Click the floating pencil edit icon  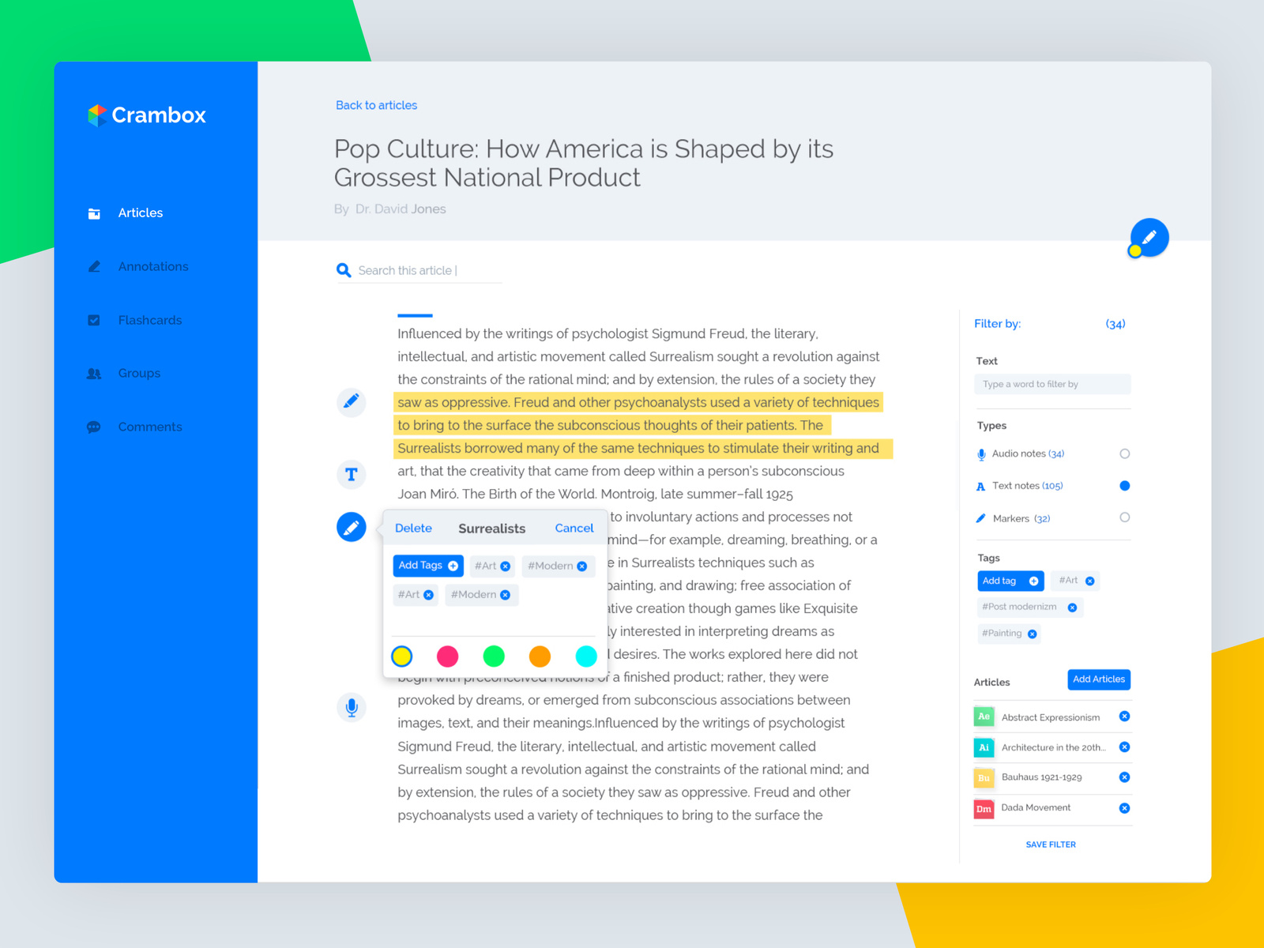coord(1149,236)
